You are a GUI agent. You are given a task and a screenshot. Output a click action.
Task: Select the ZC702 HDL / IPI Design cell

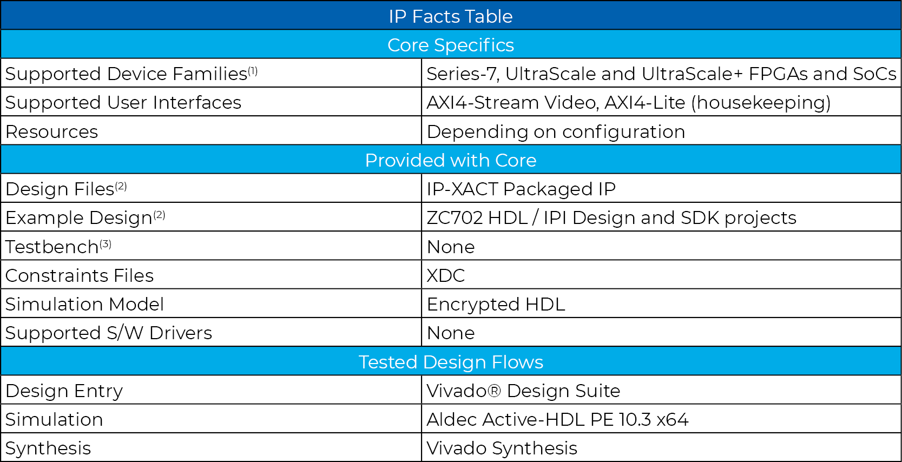point(611,217)
